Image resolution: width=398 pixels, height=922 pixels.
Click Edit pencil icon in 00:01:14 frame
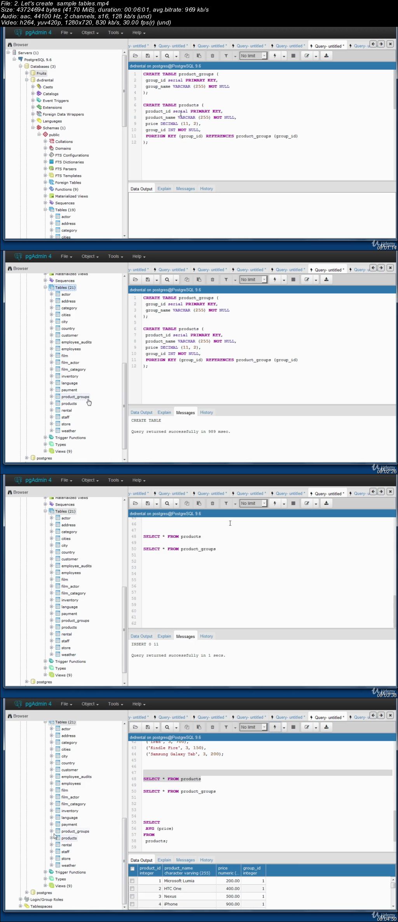(x=307, y=56)
